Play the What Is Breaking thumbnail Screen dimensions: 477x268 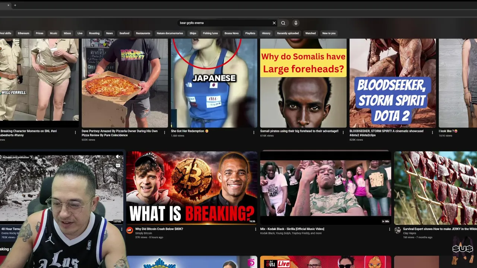click(192, 188)
